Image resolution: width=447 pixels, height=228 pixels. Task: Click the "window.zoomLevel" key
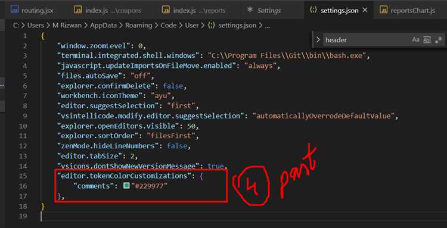[x=94, y=46]
